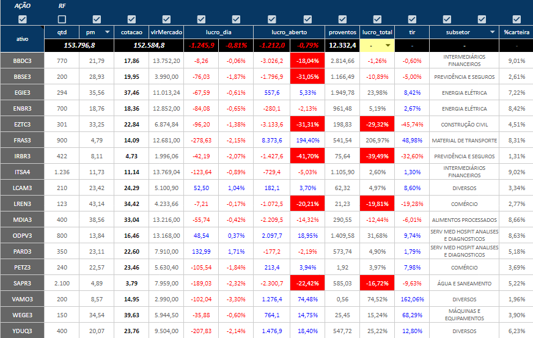Toggle checkbox above lucro_dia -0,81% column
The height and width of the screenshot is (338, 533).
tap(236, 20)
